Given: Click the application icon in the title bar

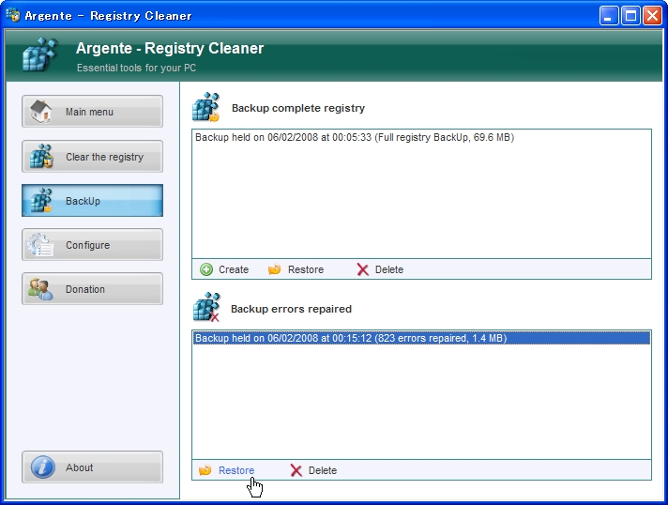Looking at the screenshot, I should 13,15.
